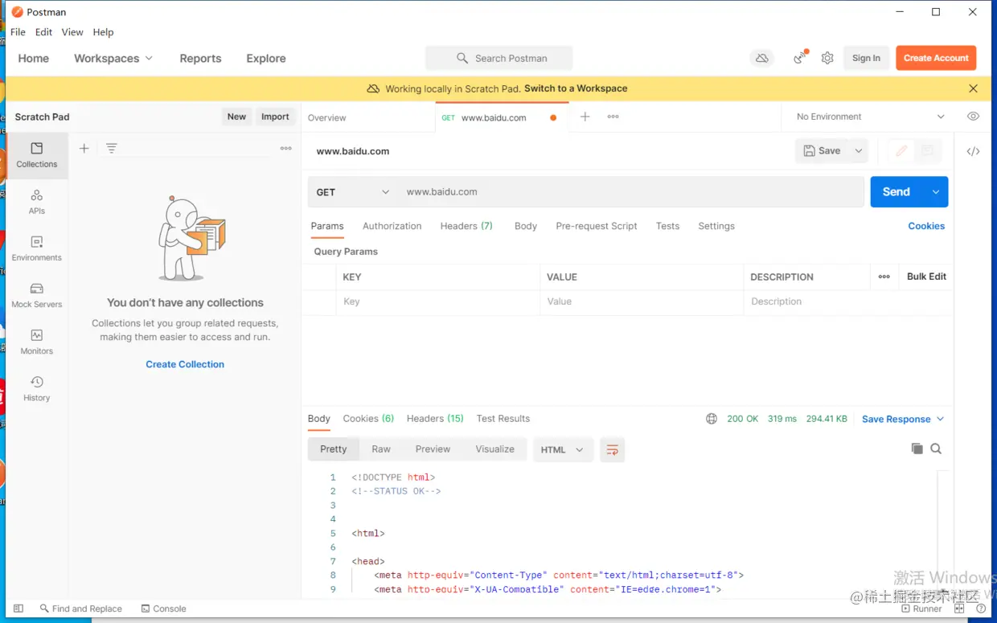997x623 pixels.
Task: Click the request URL input field
Action: point(631,192)
